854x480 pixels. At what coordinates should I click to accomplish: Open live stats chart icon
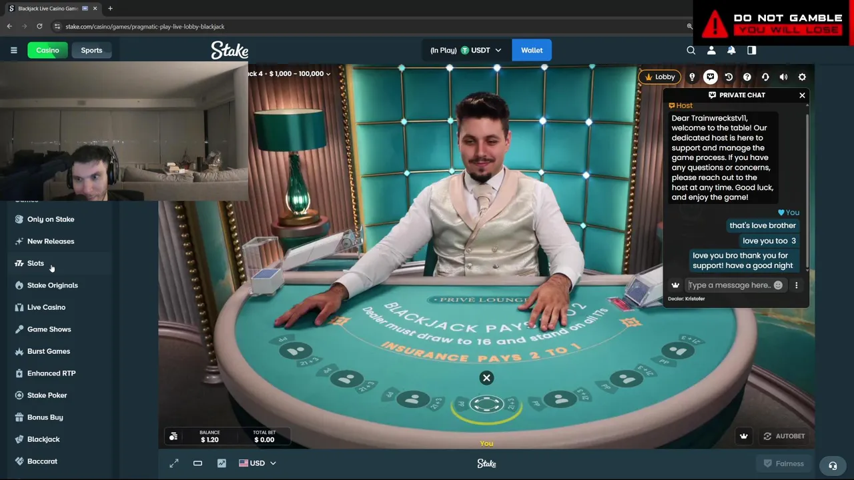pos(222,463)
